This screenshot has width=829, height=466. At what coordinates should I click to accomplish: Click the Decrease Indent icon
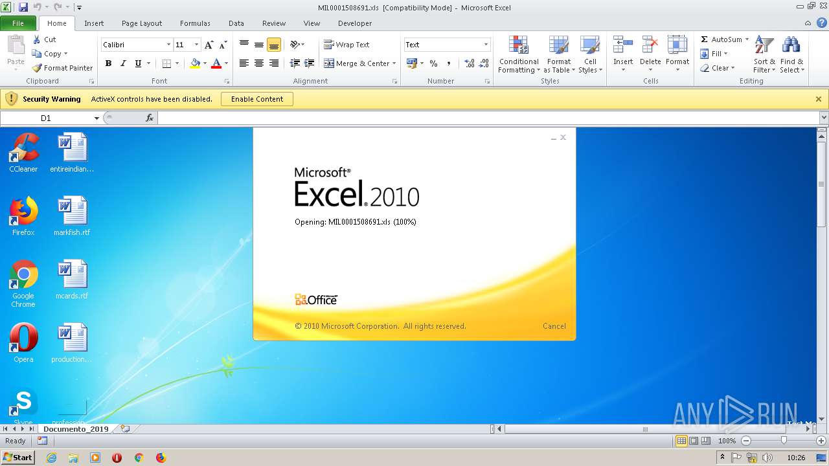[295, 63]
